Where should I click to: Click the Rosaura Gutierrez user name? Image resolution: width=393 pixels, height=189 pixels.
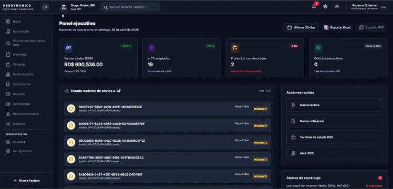pos(365,5)
